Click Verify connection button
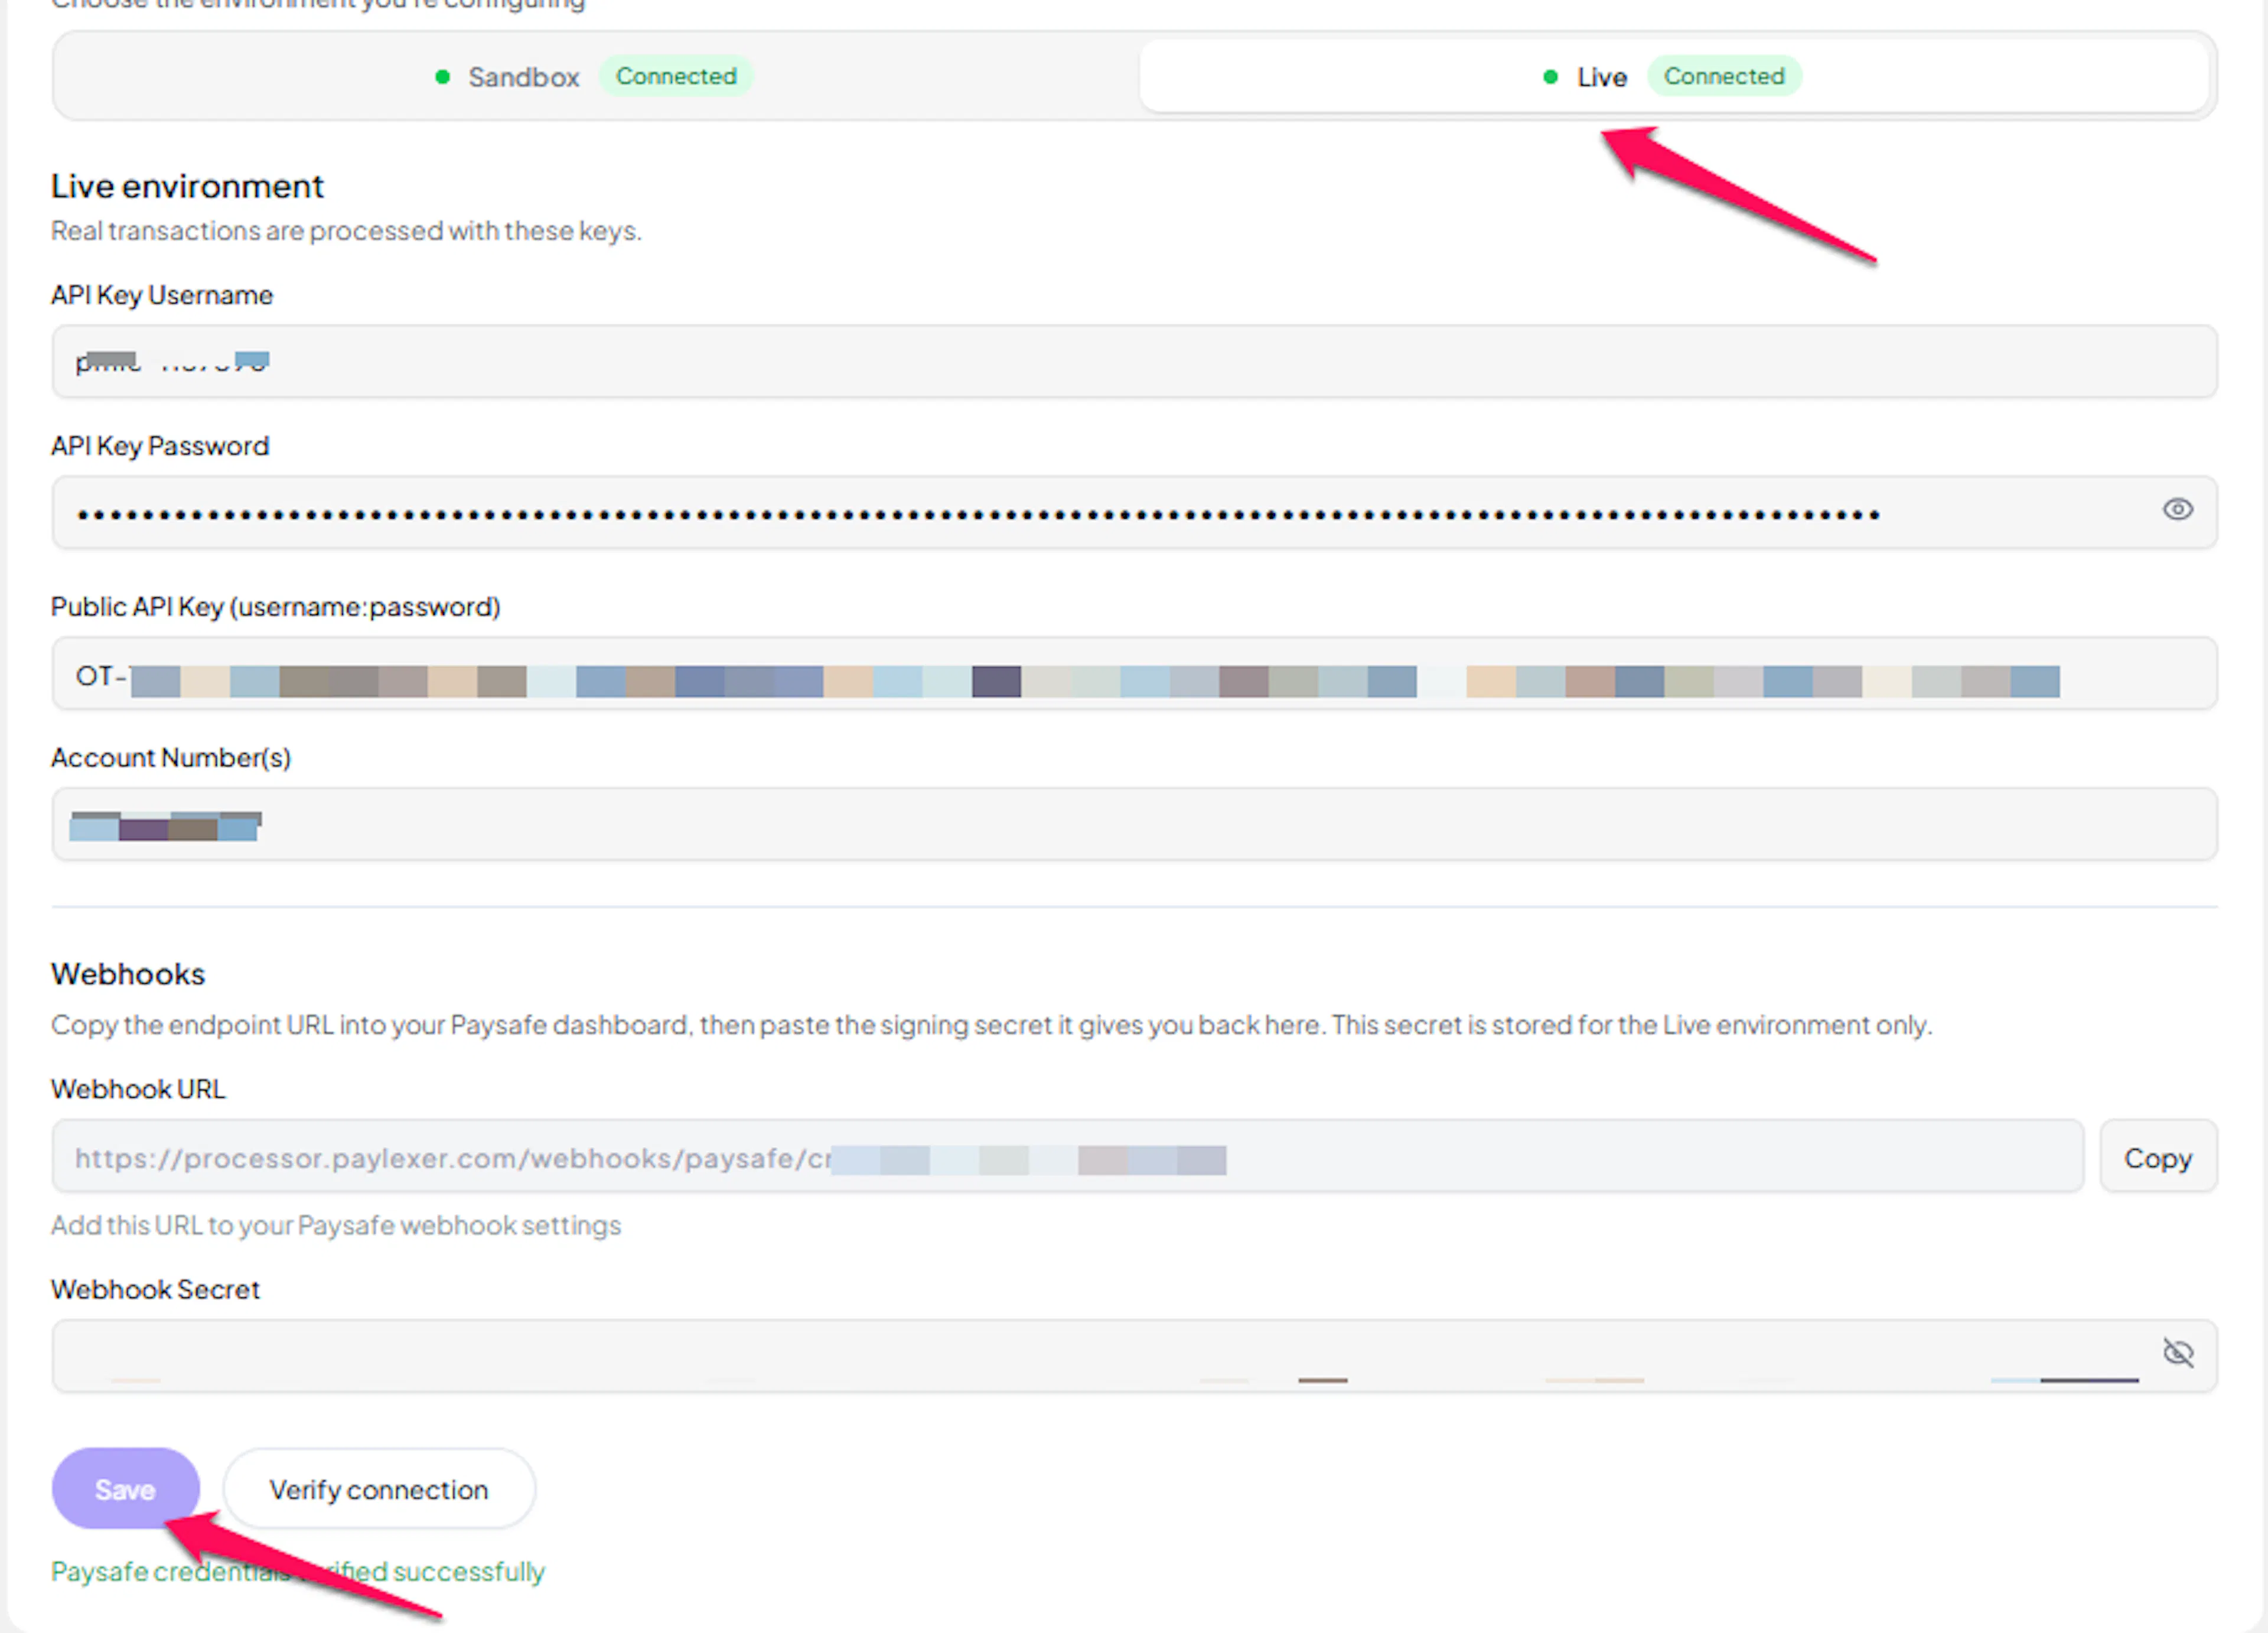Image resolution: width=2268 pixels, height=1633 pixels. pyautogui.click(x=379, y=1489)
